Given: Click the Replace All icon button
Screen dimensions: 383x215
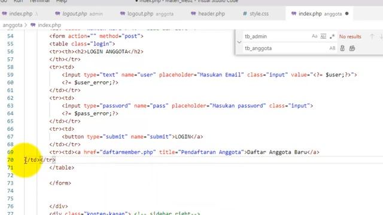Looking at the screenshot, I should [x=352, y=48].
